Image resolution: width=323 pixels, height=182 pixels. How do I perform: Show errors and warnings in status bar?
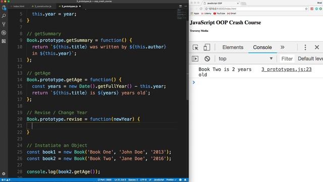point(6,180)
